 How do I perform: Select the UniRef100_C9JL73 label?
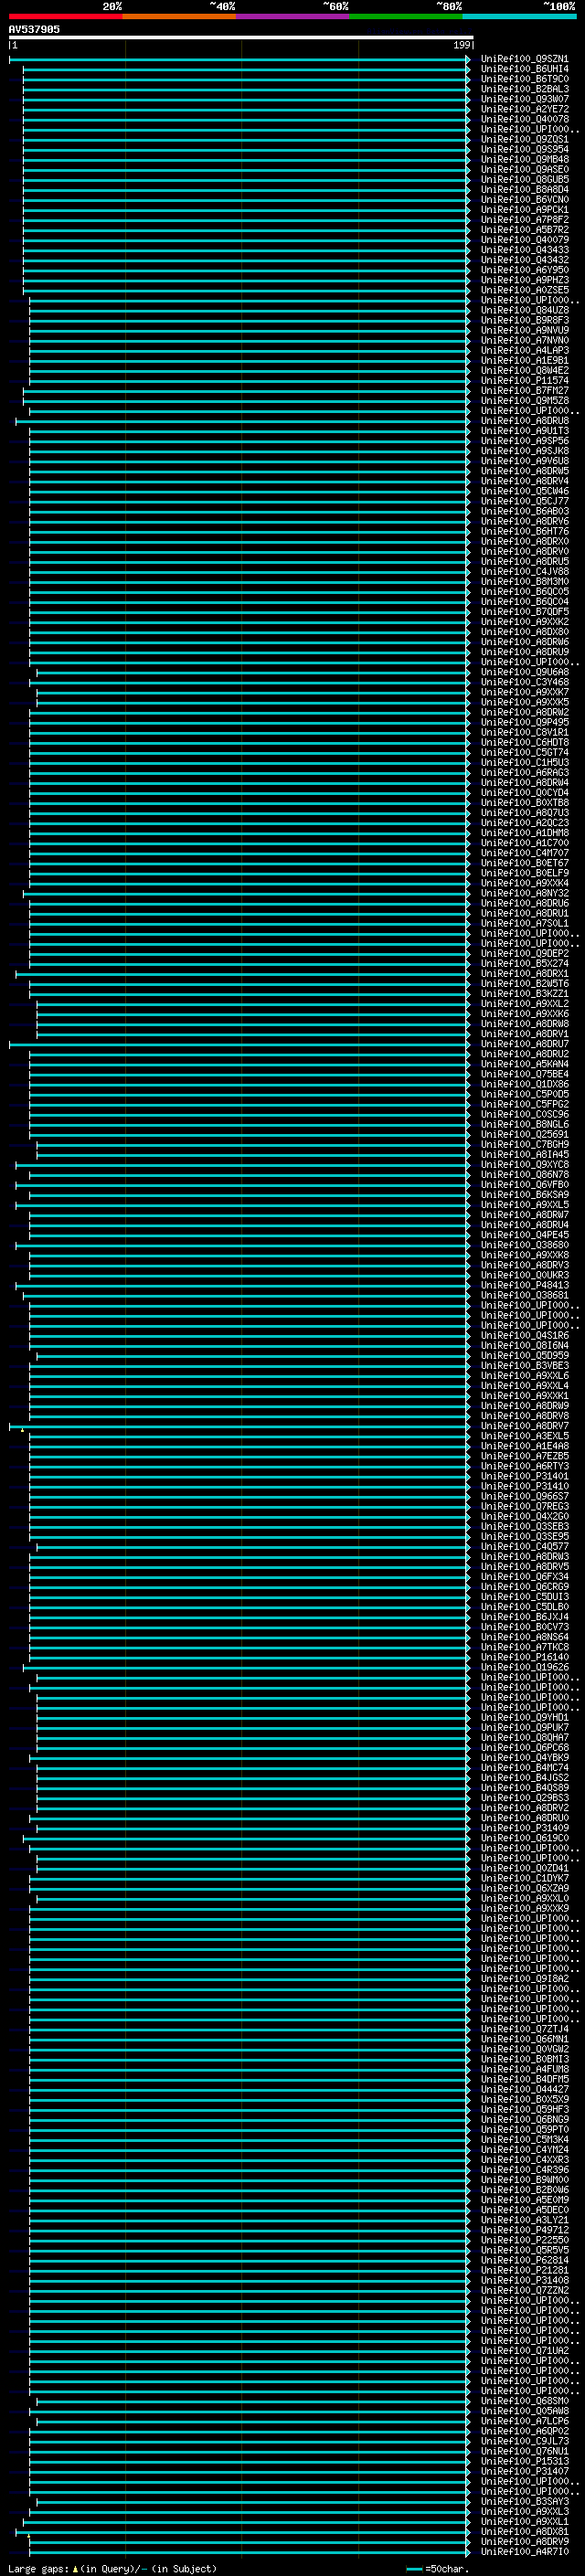click(525, 2441)
